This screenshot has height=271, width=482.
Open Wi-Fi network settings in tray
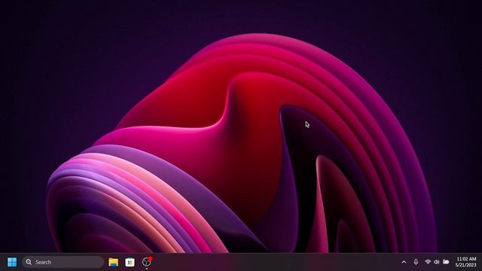428,262
